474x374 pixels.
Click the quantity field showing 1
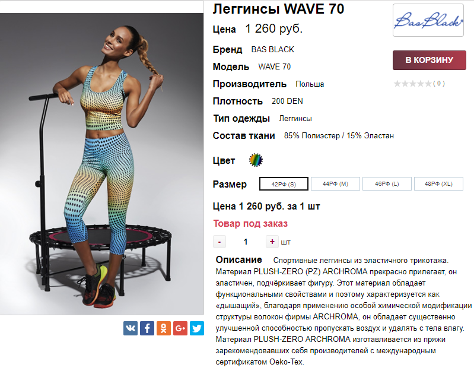click(246, 242)
